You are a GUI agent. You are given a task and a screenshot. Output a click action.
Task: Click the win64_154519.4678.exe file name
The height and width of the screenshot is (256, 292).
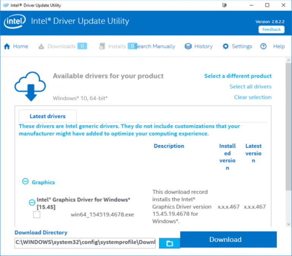(x=102, y=215)
